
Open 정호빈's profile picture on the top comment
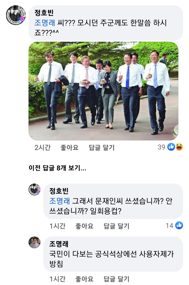click(16, 15)
